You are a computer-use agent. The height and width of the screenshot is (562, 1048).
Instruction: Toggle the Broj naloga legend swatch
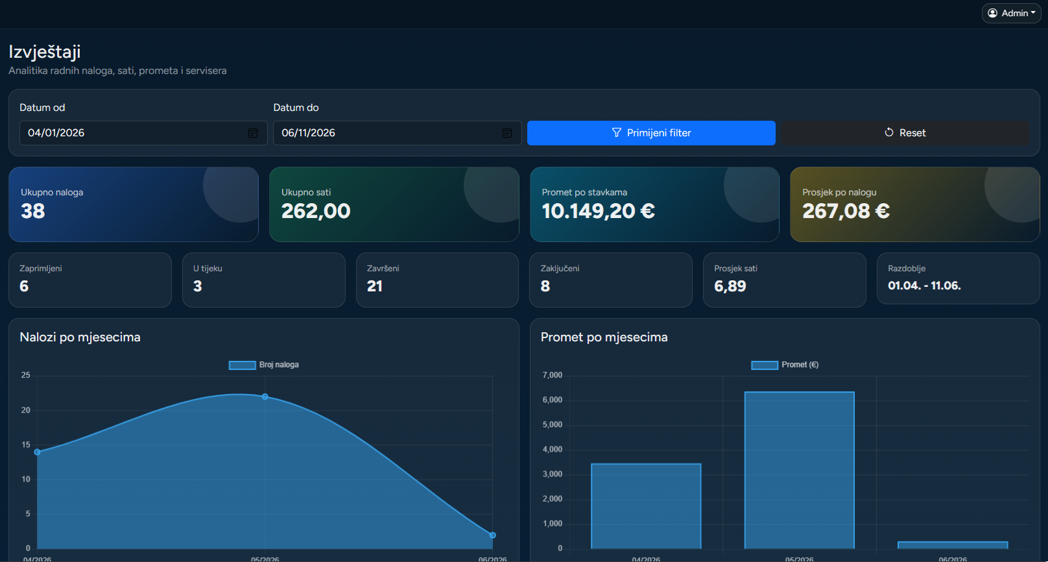point(243,365)
